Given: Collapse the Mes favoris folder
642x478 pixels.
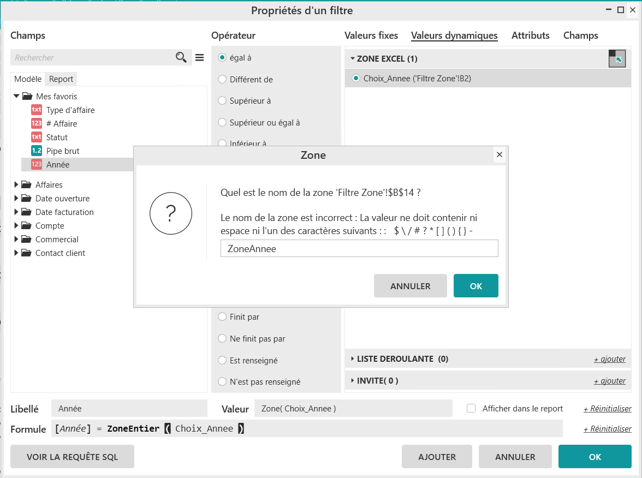Looking at the screenshot, I should tap(16, 97).
